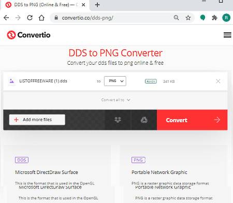The width and height of the screenshot is (233, 203).
Task: Open the hamburger menu
Action: tap(227, 35)
